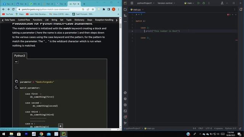Show more tool windows ellipsis in sidebar
The image size is (244, 137).
pos(125,22)
